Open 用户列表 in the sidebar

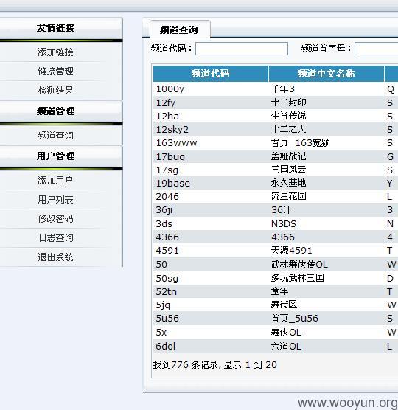(x=55, y=200)
